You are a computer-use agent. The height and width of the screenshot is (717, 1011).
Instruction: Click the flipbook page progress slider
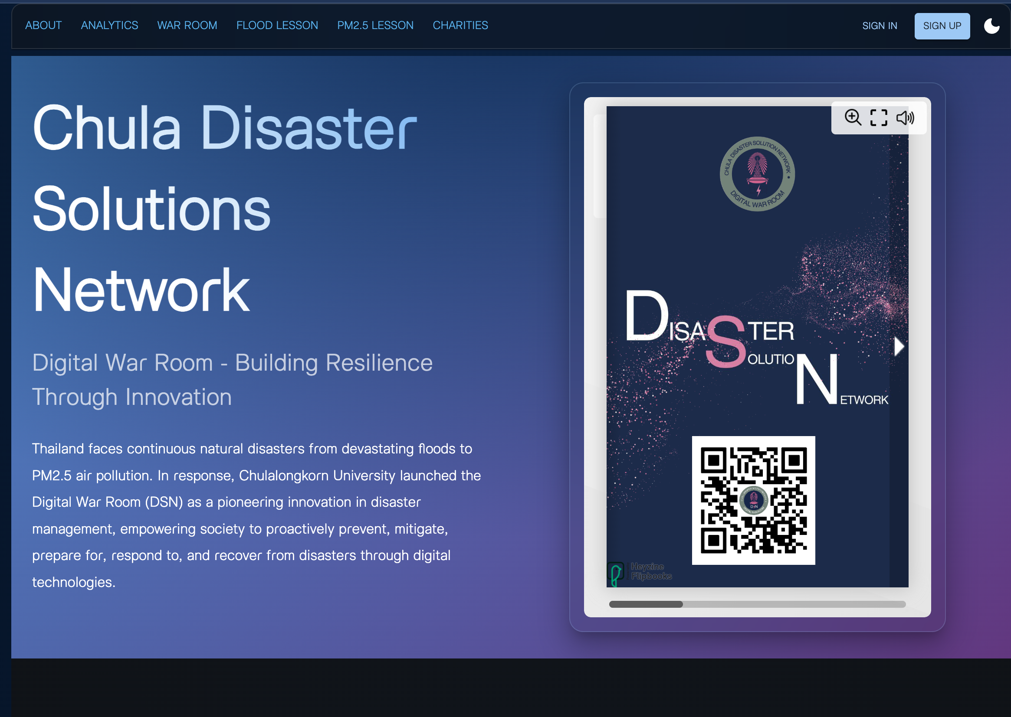click(757, 604)
